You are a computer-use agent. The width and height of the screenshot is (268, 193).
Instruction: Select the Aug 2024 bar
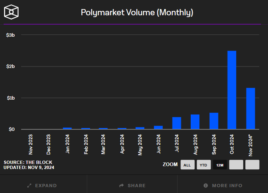click(195, 122)
